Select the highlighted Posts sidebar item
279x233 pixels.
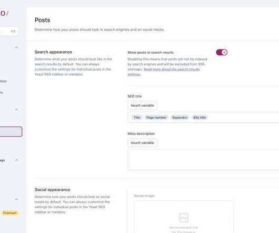pyautogui.click(x=11, y=132)
